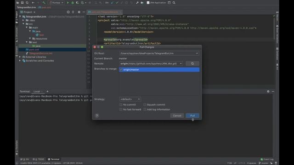Click the Layout window icon in toolbar
Screen dimensions: 294x165
point(169,3)
